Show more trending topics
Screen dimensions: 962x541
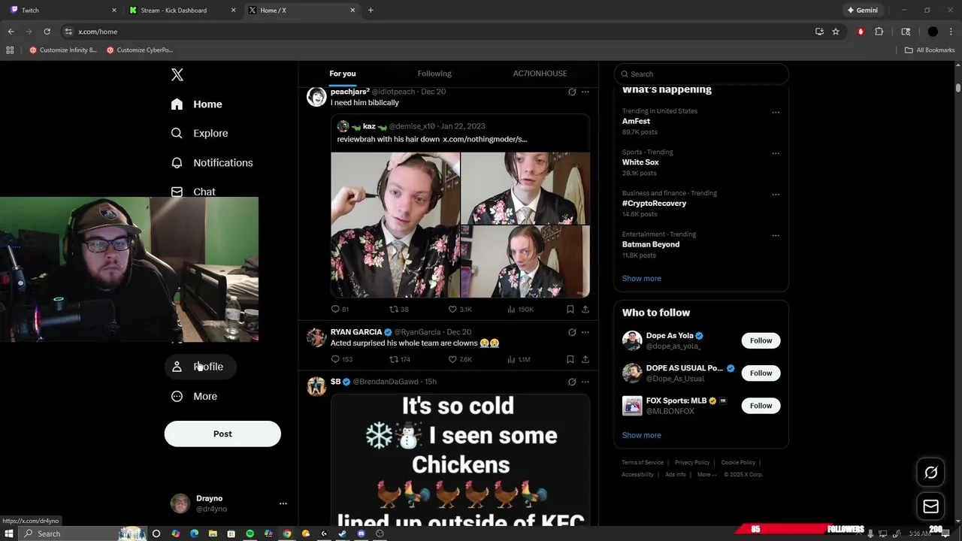click(x=642, y=278)
